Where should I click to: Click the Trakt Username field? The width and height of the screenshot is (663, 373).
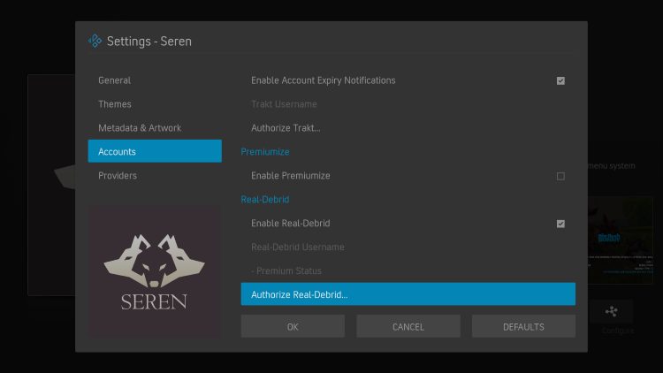pos(408,104)
